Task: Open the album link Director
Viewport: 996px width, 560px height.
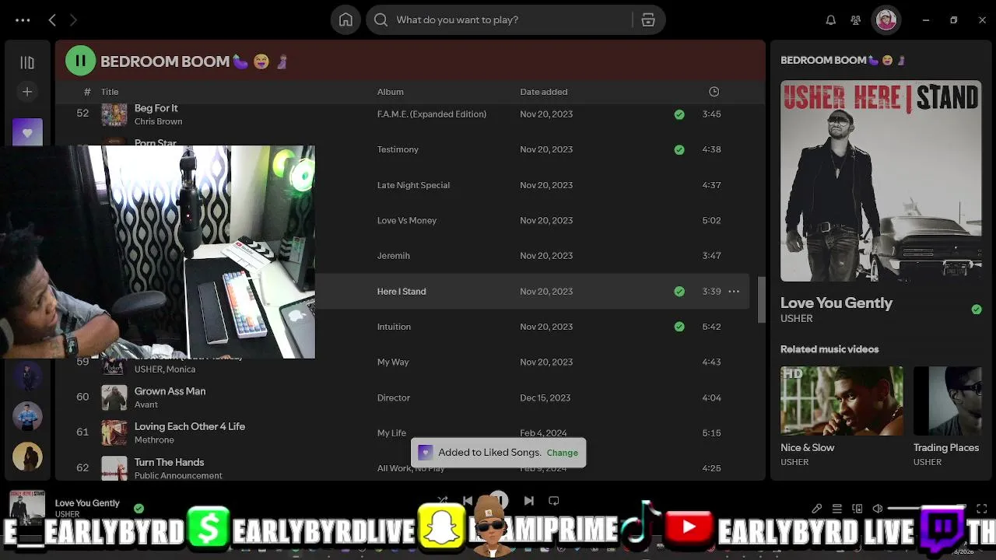Action: click(x=393, y=397)
